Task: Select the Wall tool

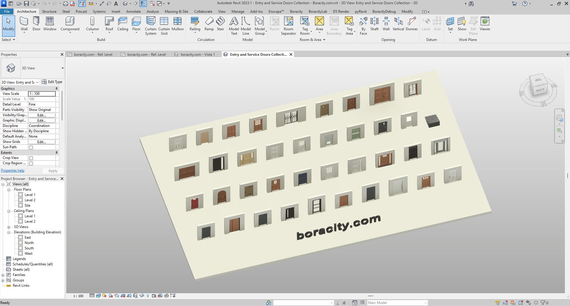Action: click(x=24, y=24)
